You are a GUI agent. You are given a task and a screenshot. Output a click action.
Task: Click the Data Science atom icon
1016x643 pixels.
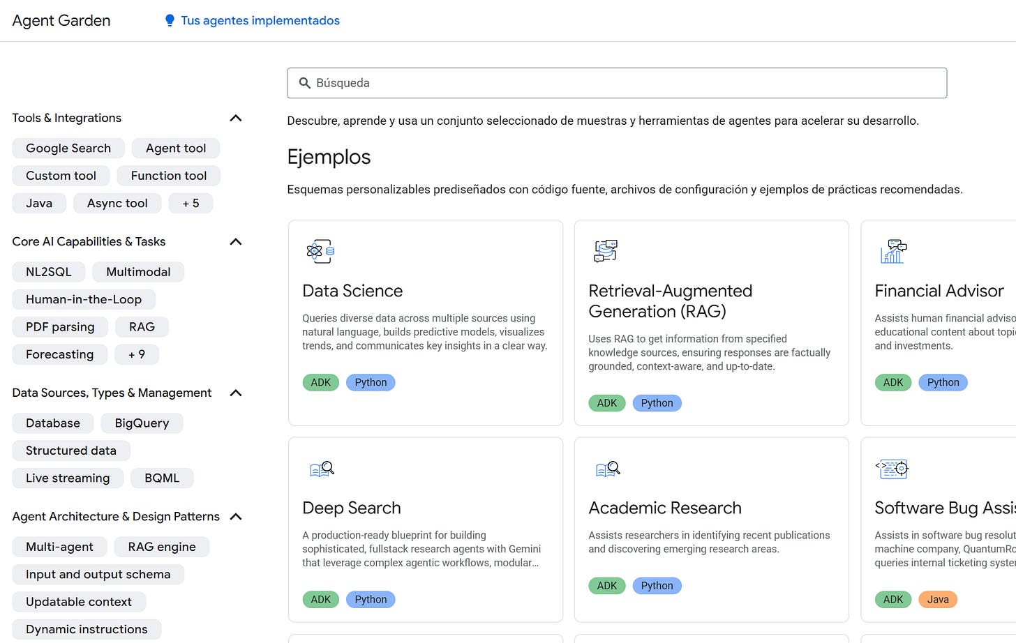(320, 251)
